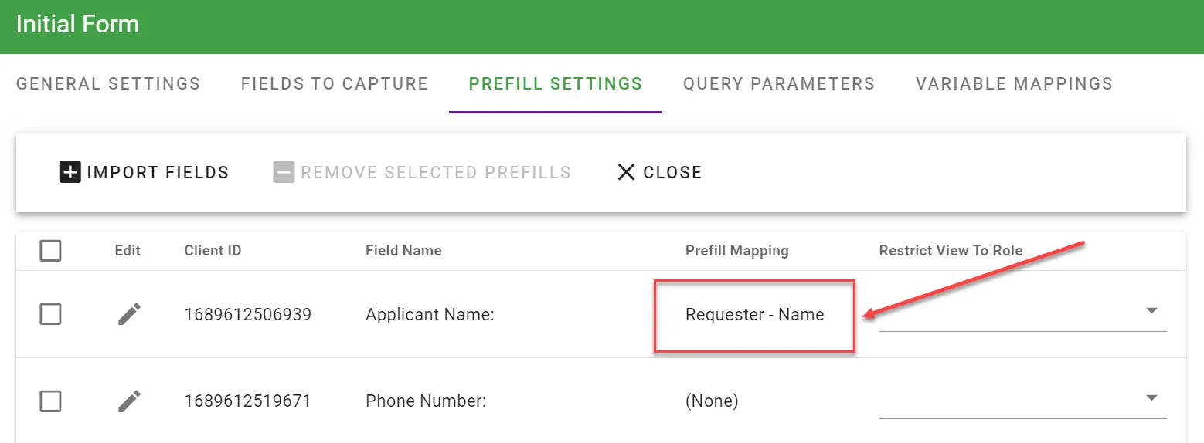Edit the Phone Number row via pencil icon
Image resolution: width=1204 pixels, height=443 pixels.
pos(129,401)
